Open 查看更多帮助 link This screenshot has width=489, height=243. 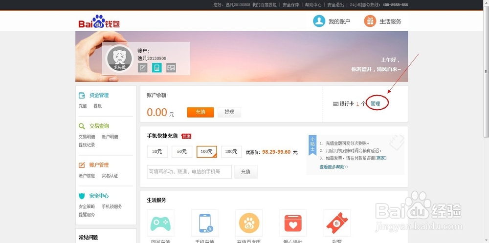[333, 167]
